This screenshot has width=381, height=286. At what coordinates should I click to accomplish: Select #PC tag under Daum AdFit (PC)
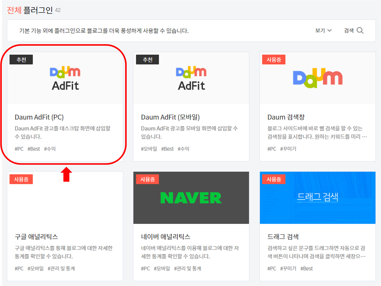point(19,149)
